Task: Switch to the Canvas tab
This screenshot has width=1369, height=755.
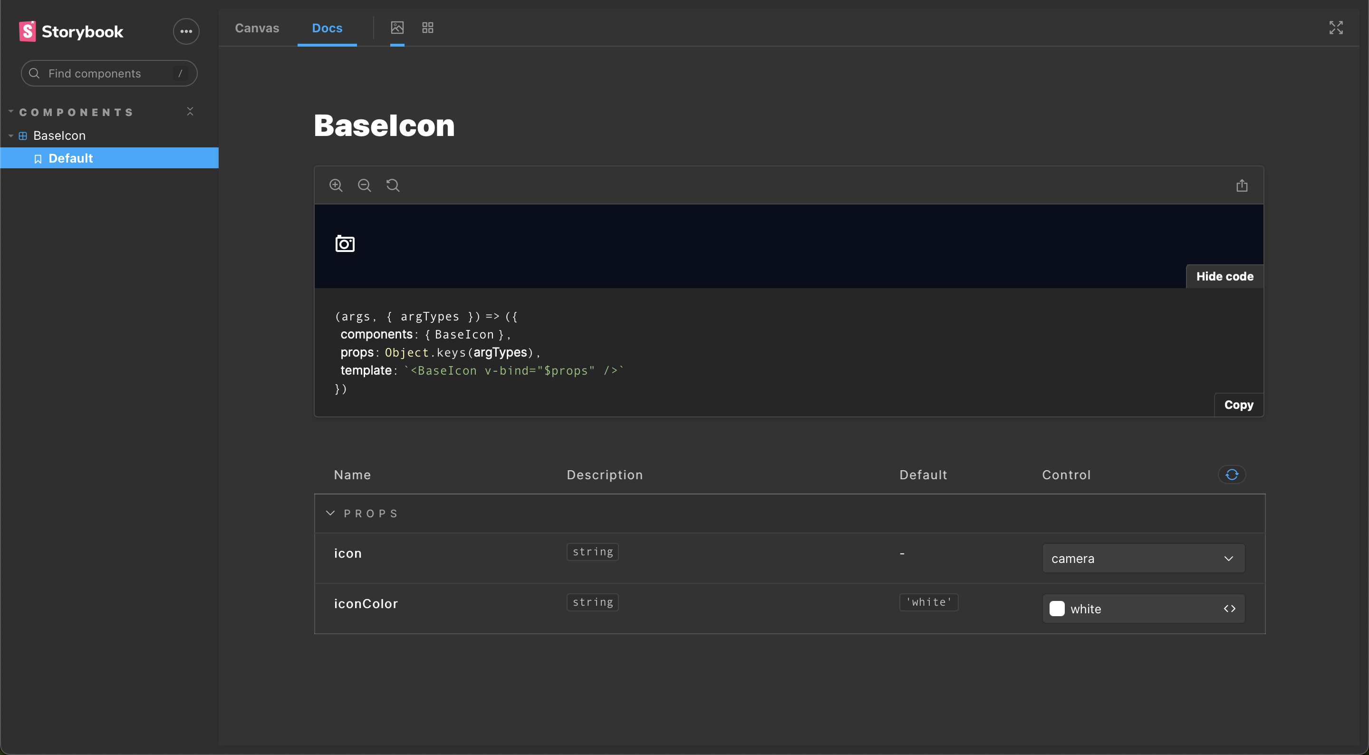Action: [257, 28]
